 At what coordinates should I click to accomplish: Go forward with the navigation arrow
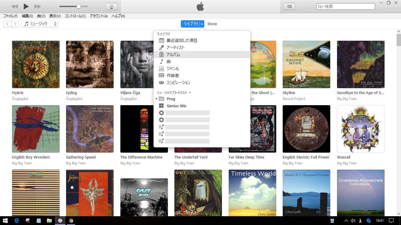[15, 24]
